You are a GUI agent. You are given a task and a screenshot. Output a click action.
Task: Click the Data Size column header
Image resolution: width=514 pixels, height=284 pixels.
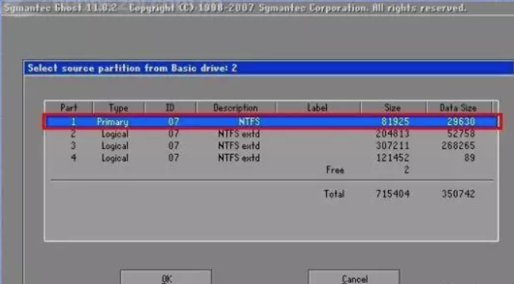pos(458,107)
